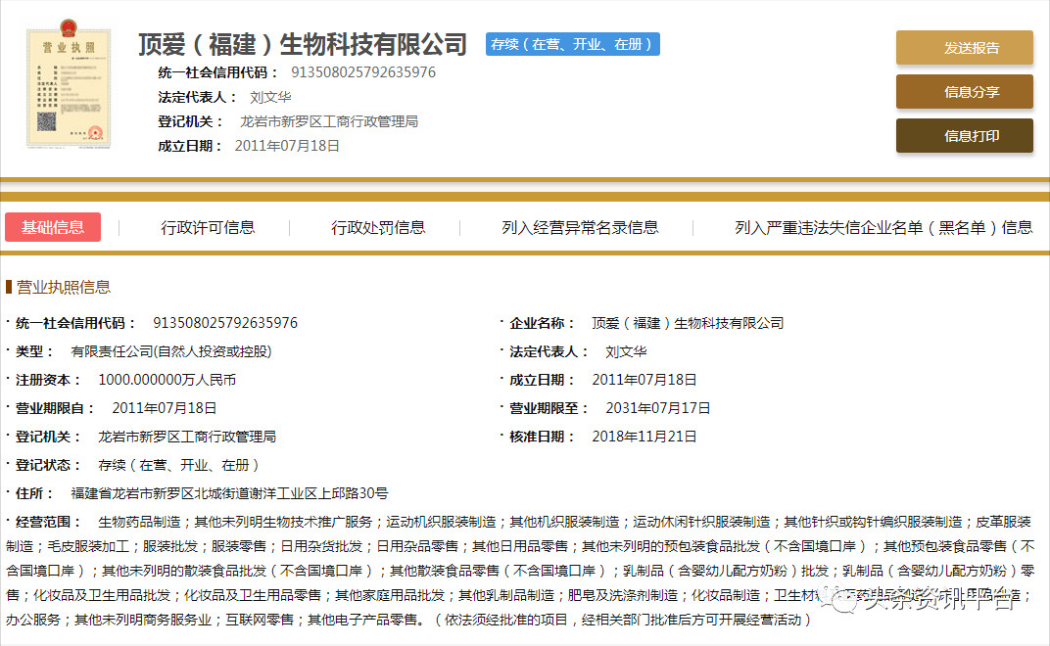Screen dimensions: 1050x646
Task: Click the 信息分享 button
Action: click(964, 92)
